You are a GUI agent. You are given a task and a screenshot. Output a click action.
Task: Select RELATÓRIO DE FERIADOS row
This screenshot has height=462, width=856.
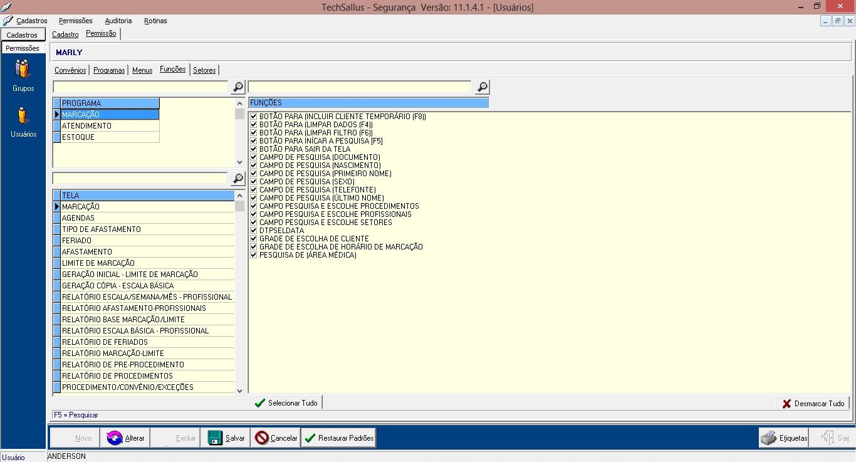click(x=147, y=342)
